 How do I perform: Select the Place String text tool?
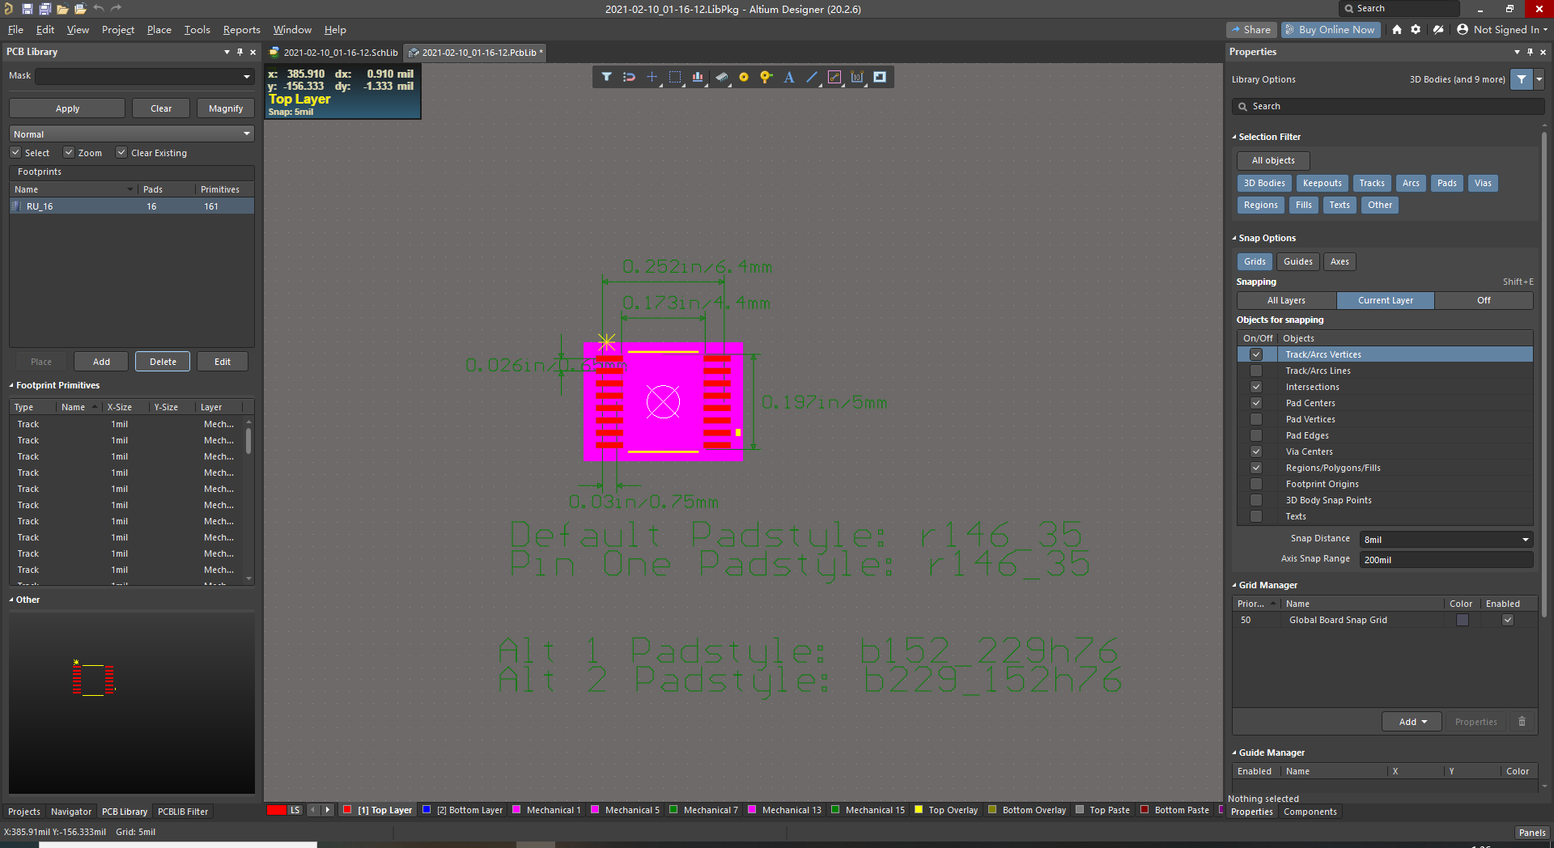coord(789,77)
